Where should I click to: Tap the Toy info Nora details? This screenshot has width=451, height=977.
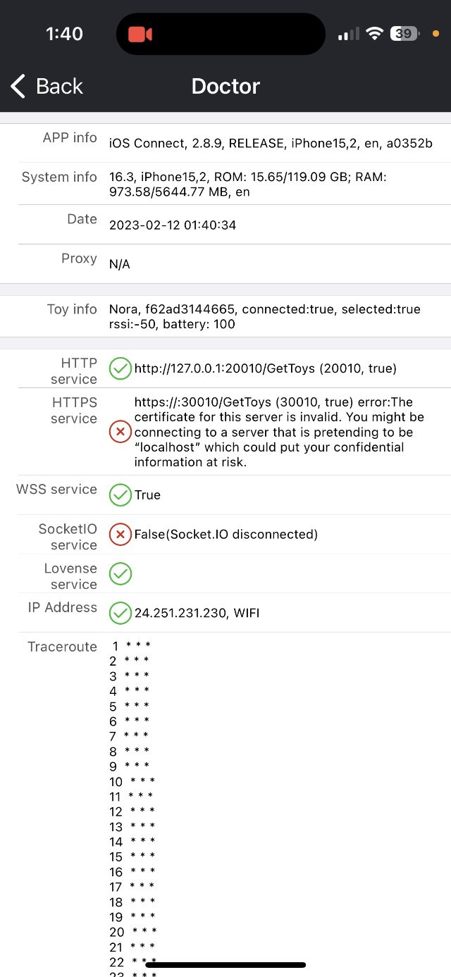pos(264,317)
